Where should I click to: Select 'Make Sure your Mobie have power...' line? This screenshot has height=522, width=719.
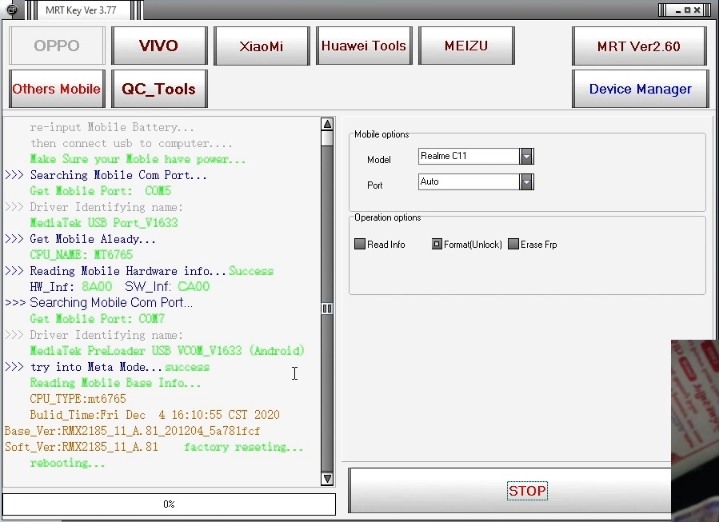[x=138, y=160]
